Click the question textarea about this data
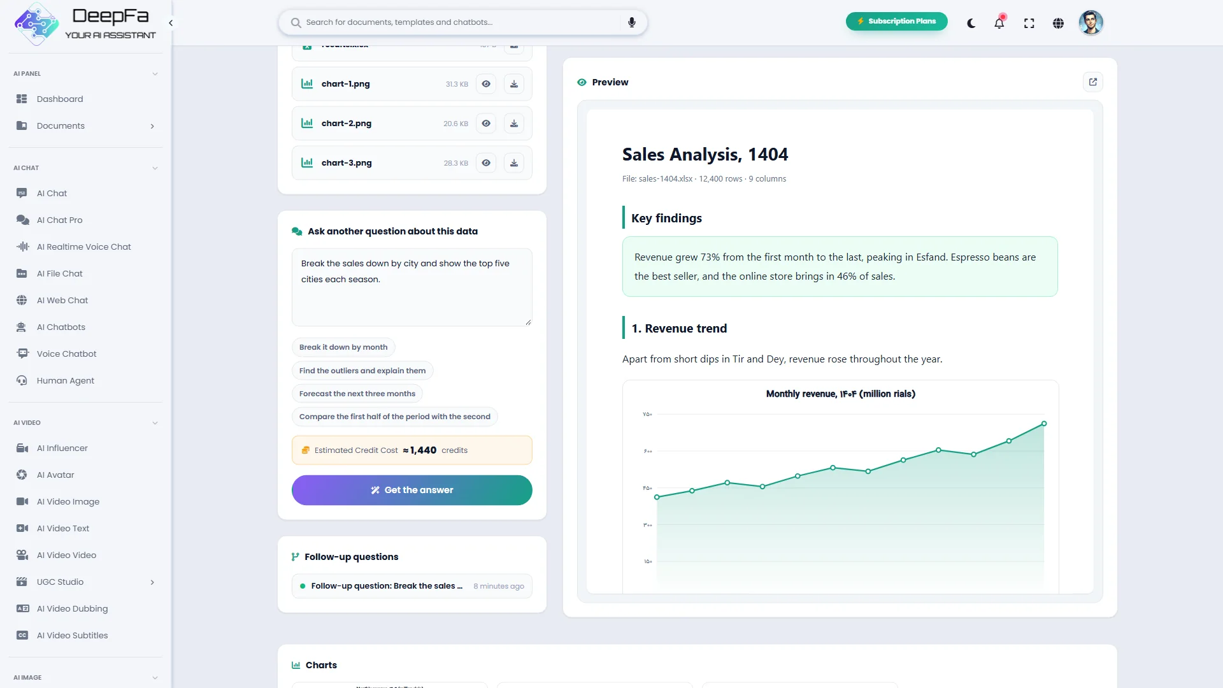1223x688 pixels. point(411,287)
